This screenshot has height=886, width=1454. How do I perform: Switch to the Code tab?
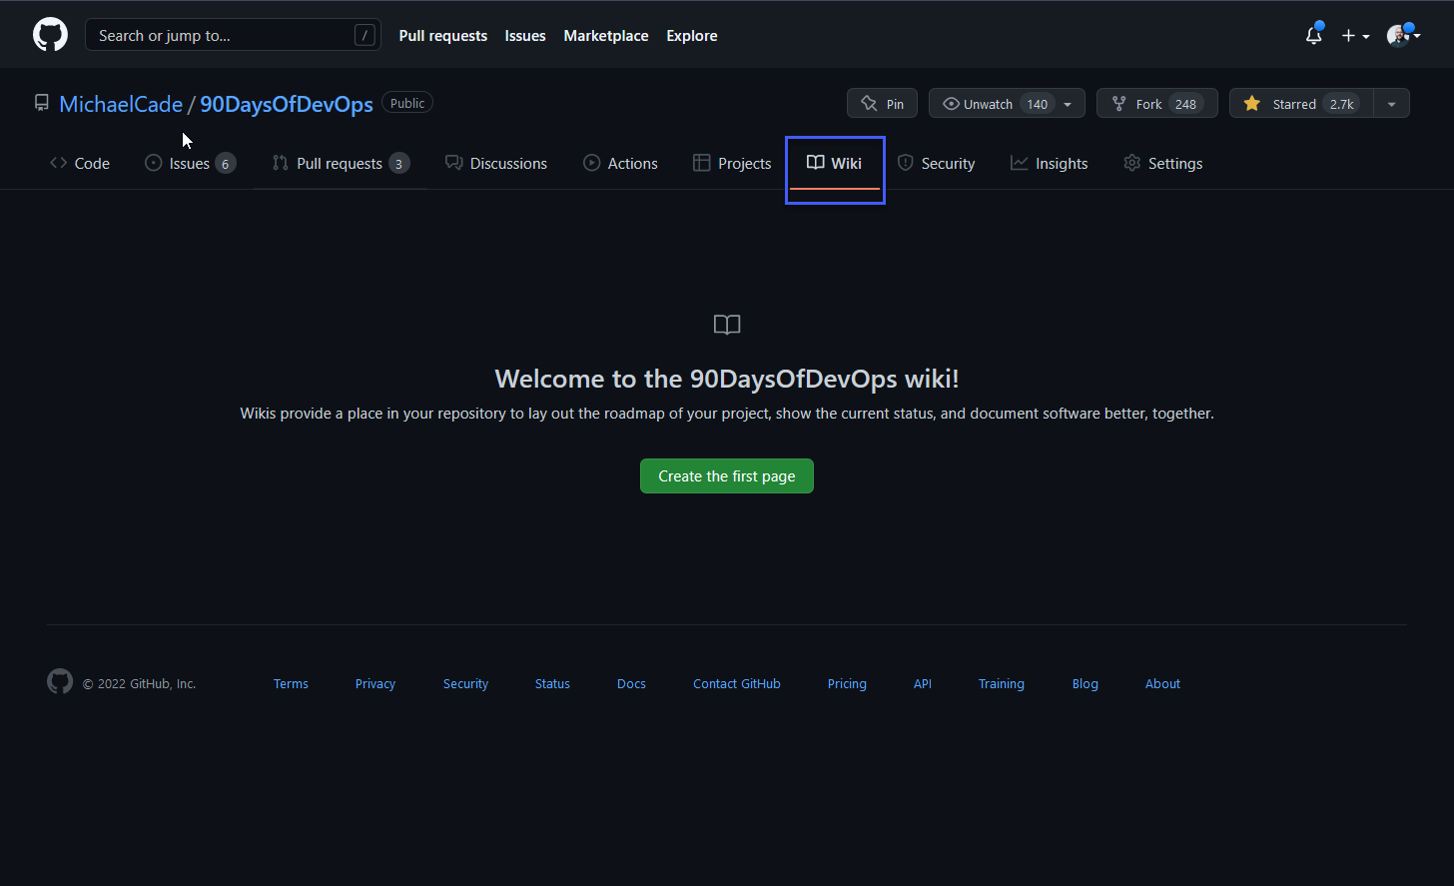coord(80,163)
